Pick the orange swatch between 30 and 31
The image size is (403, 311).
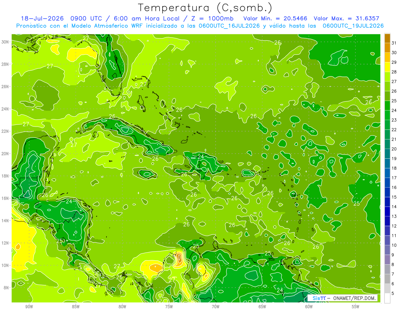387,48
